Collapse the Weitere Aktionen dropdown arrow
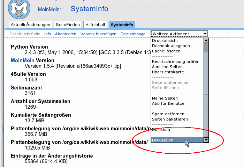Screen dimensions: 244x167 coord(205,34)
